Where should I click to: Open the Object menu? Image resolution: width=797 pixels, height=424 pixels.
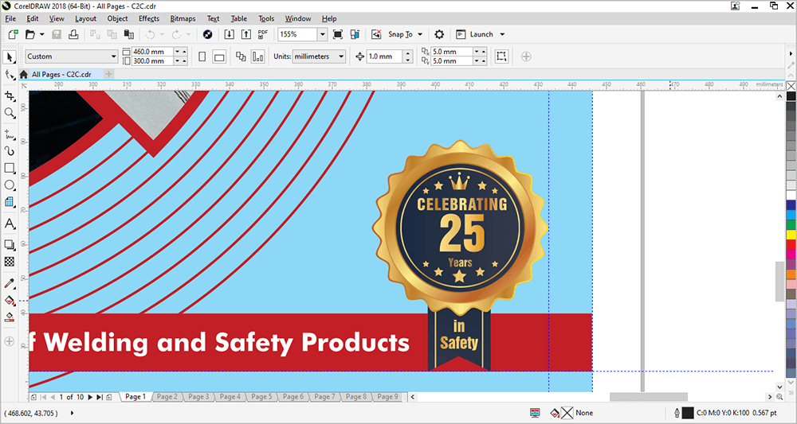point(117,19)
